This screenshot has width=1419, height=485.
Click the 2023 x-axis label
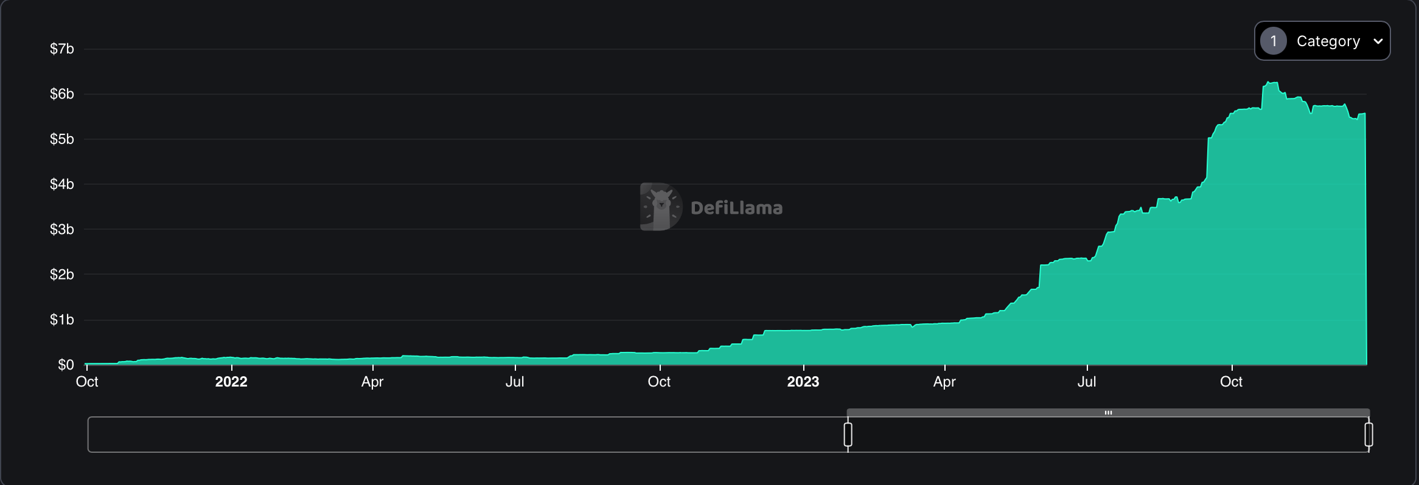click(803, 382)
